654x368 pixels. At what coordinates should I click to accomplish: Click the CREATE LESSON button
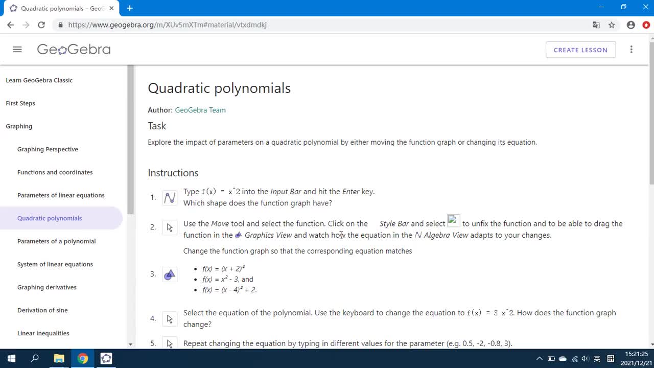pos(580,50)
